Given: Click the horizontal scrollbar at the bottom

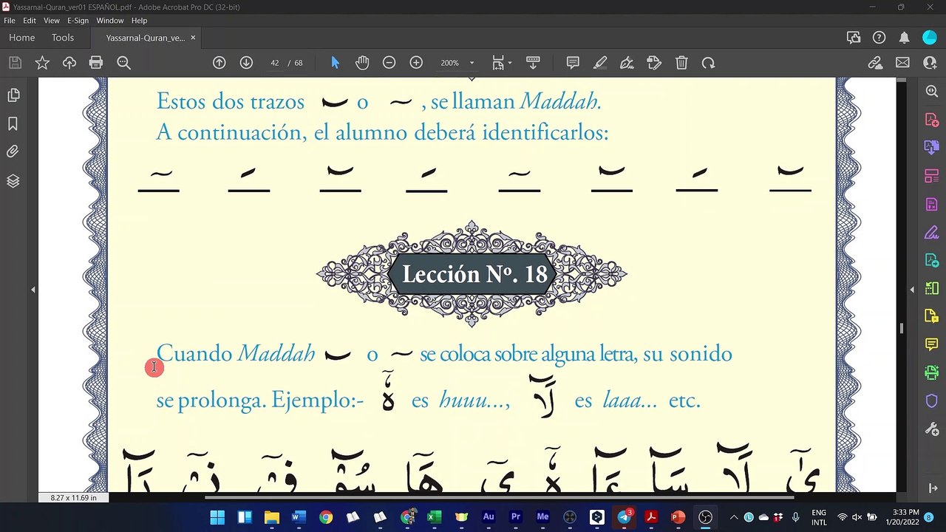Looking at the screenshot, I should [499, 497].
